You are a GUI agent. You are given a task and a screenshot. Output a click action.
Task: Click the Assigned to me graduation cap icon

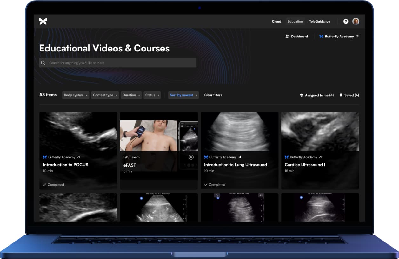(x=301, y=95)
